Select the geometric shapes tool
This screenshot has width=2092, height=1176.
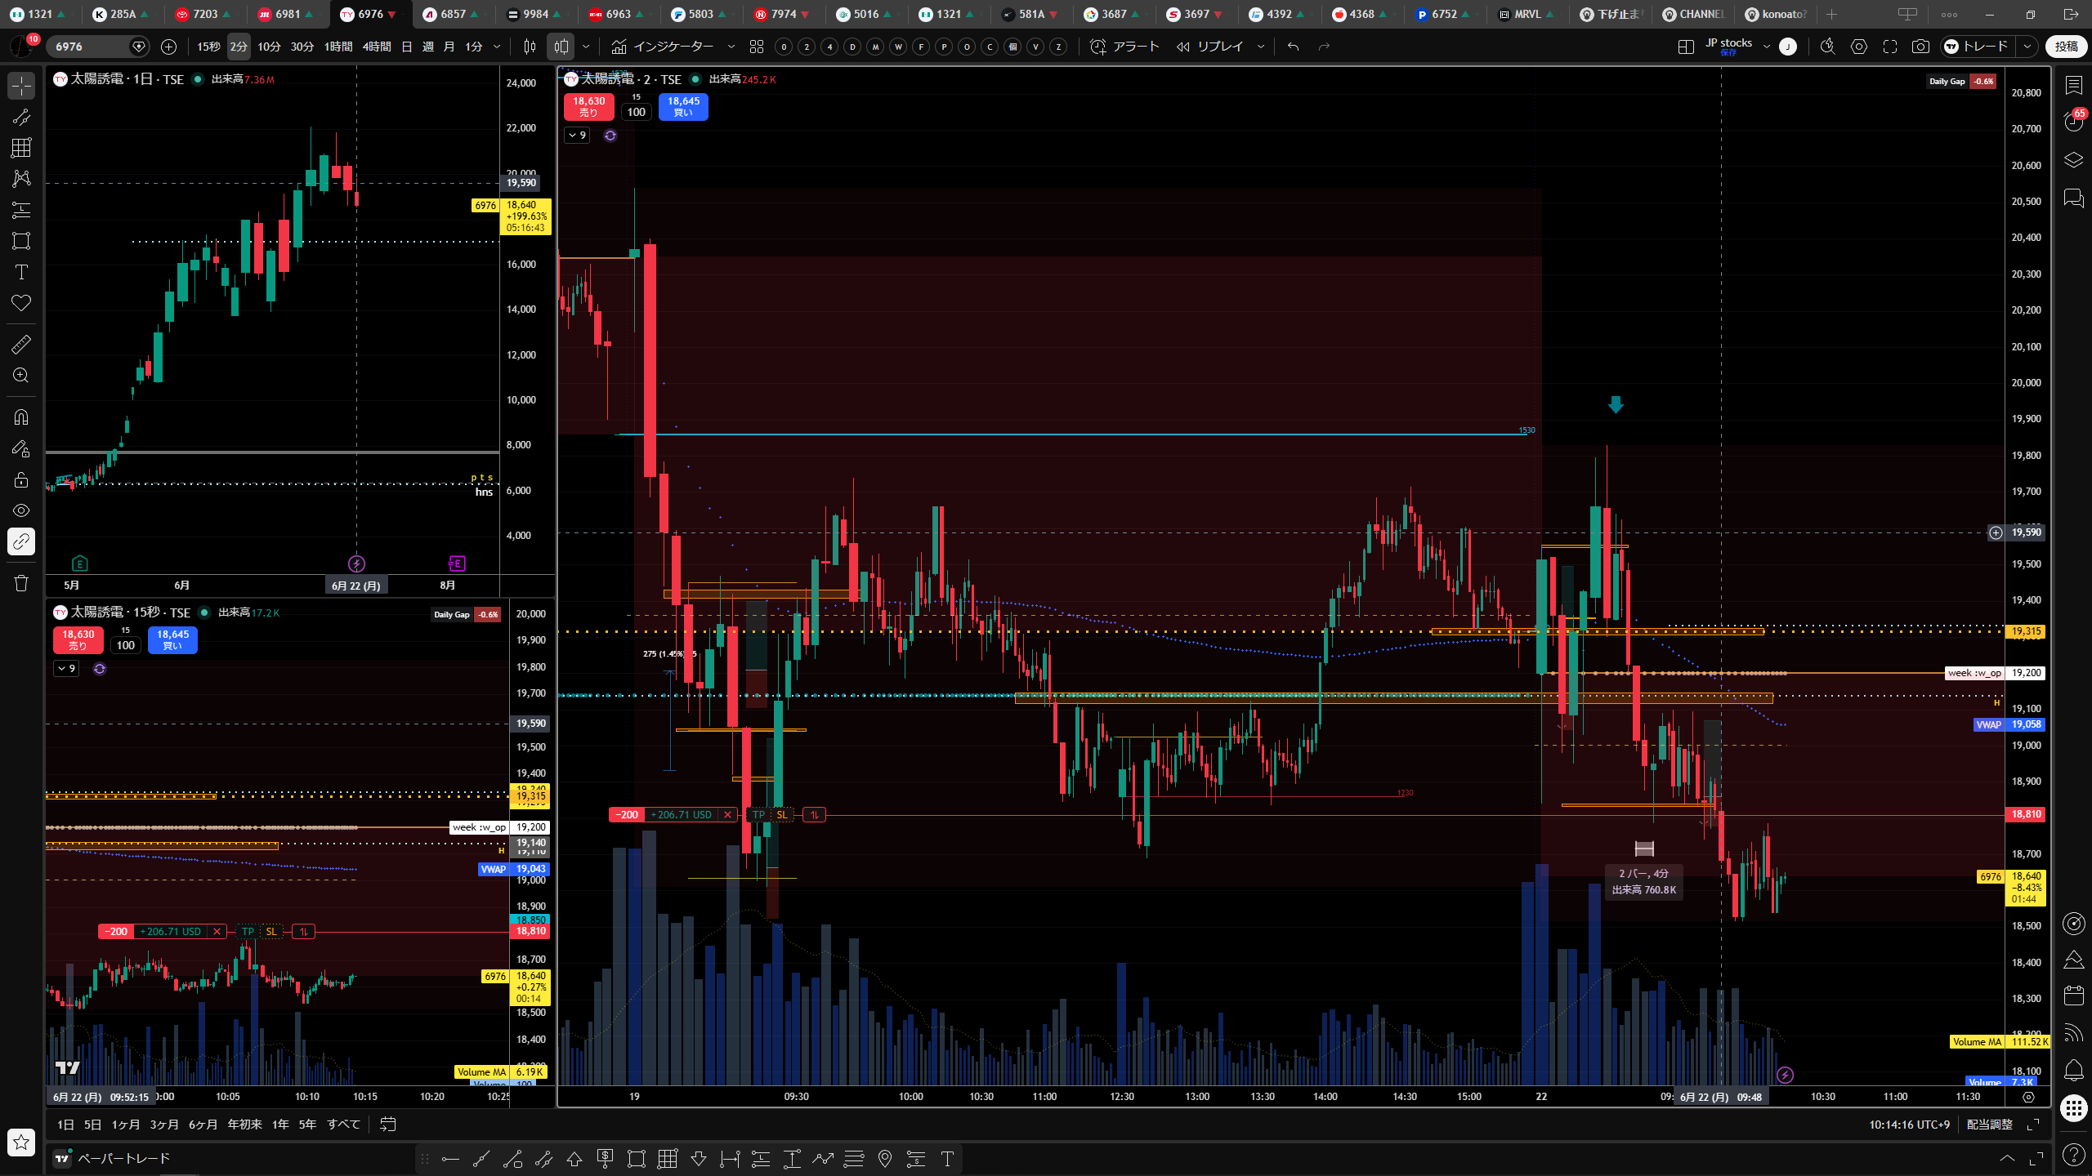point(21,241)
